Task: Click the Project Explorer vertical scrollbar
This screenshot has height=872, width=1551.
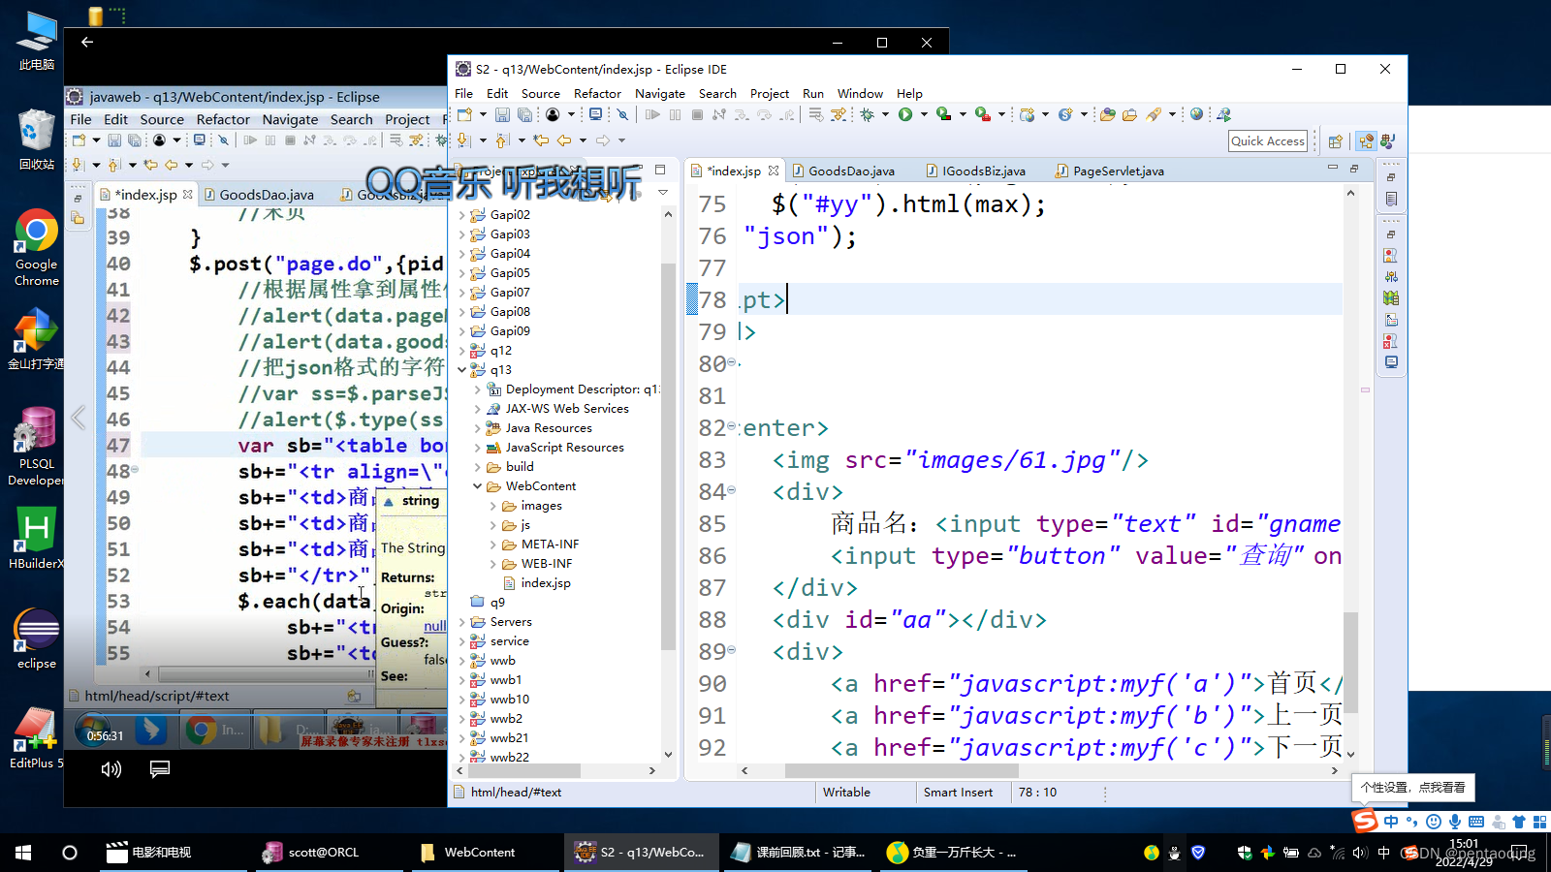Action: (667, 455)
